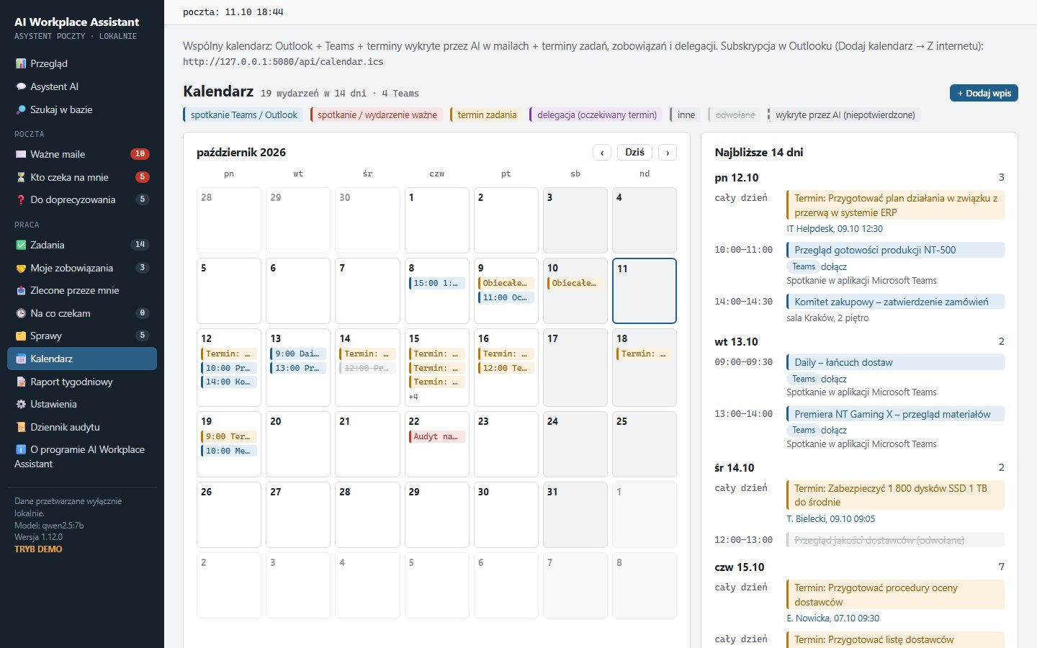The width and height of the screenshot is (1037, 648).
Task: Open the Zadania section label
Action: (48, 245)
